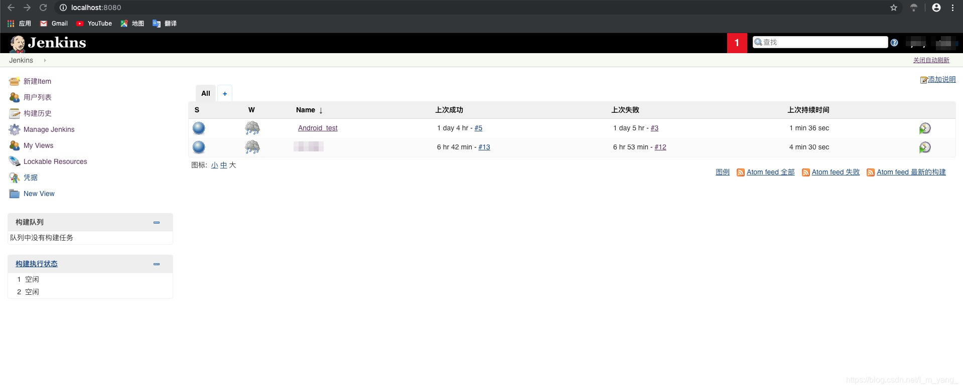The width and height of the screenshot is (963, 389).
Task: Collapse the 构建执行状态 panel
Action: 157,264
